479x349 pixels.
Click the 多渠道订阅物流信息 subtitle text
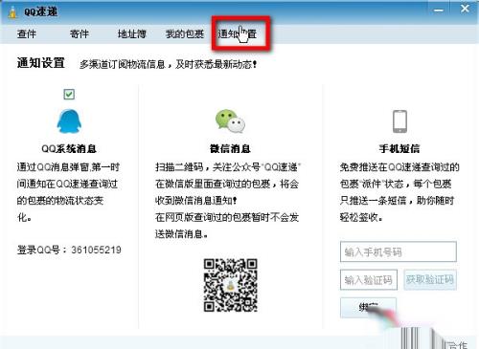(x=169, y=64)
